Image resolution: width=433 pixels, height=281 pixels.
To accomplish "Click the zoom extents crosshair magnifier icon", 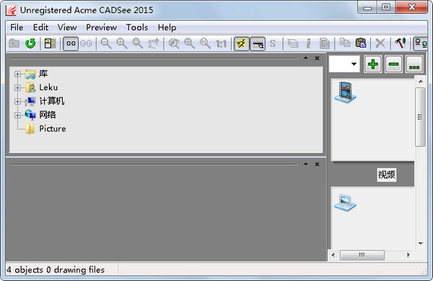I will click(x=190, y=43).
